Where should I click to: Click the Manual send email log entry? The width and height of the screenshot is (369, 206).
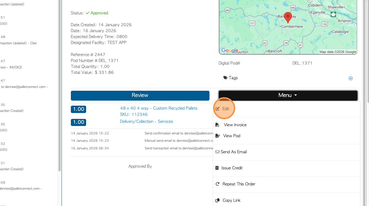(179, 141)
